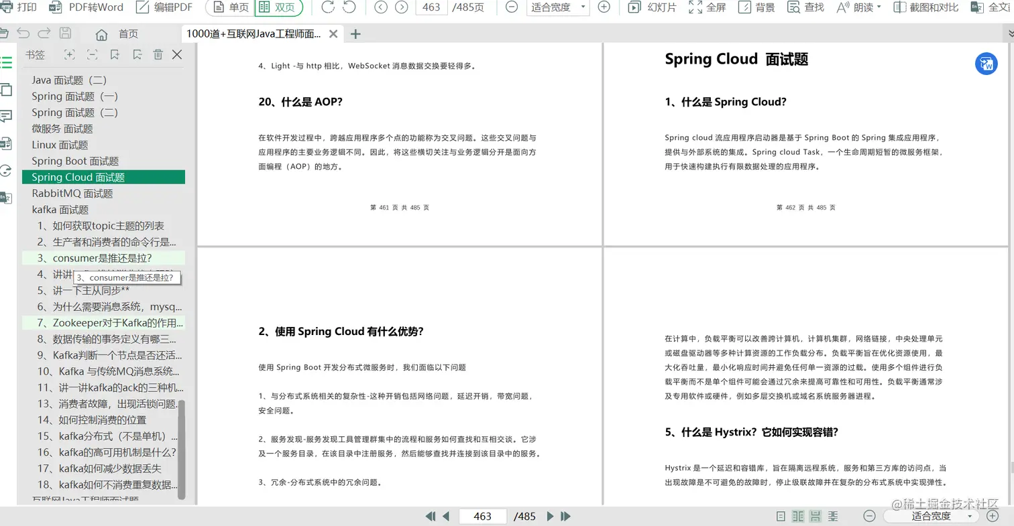Click the redo arrow in quick access bar
The image size is (1014, 526).
click(44, 34)
